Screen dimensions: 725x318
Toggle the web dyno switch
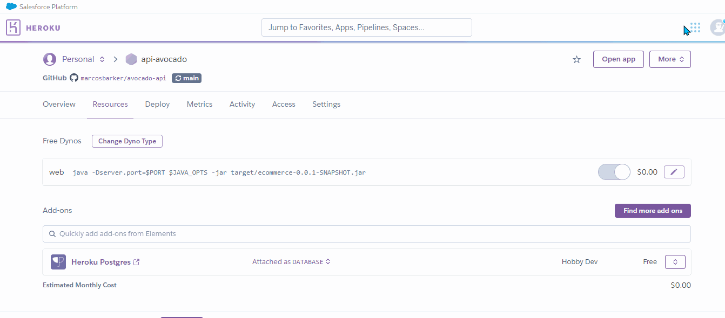pyautogui.click(x=614, y=172)
